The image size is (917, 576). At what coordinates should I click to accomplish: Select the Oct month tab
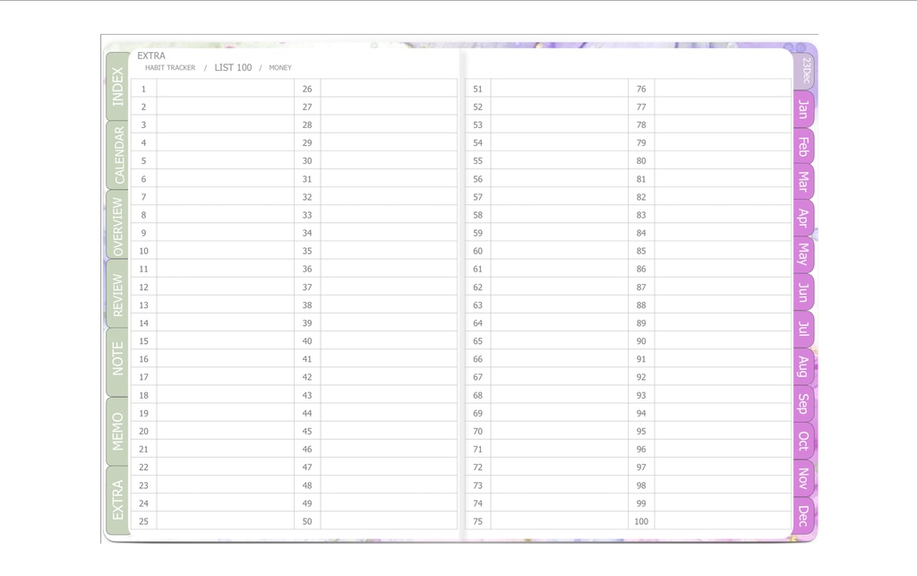(802, 438)
